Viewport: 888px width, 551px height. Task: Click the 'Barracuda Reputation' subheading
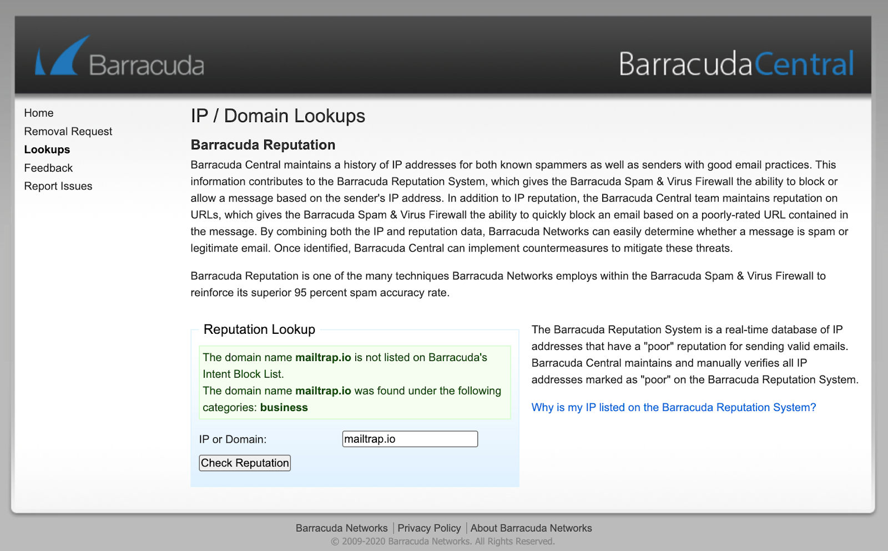263,145
